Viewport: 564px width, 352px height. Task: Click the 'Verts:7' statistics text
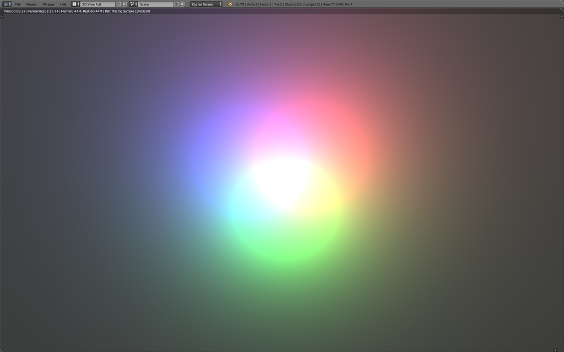(252, 4)
